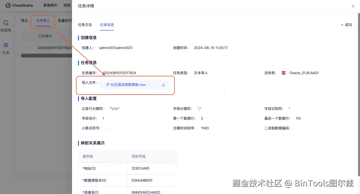Toggle the header checkbox next to 任务编号
Image resolution: width=360 pixels, height=194 pixels.
(28, 36)
